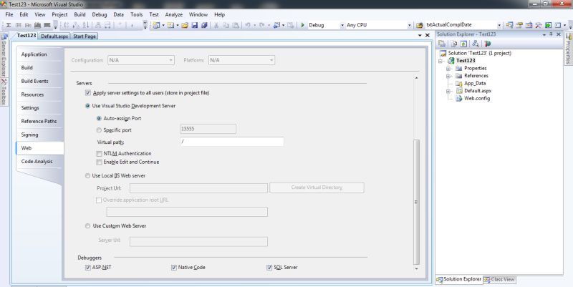Open the Toolbox hammer-and-wrench toolbar icon

(x=539, y=25)
